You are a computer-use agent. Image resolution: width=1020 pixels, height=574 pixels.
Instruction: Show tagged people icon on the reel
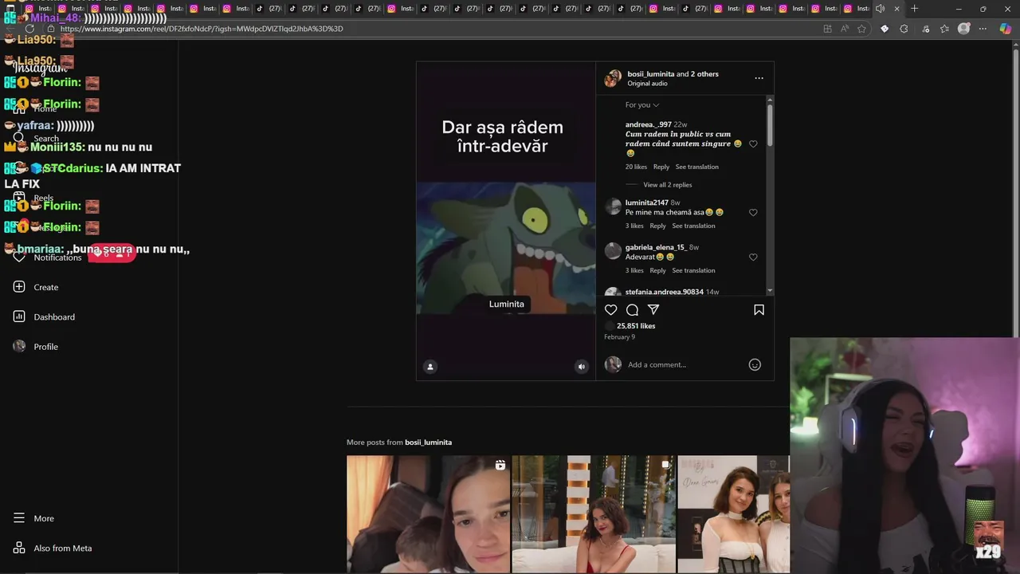430,367
